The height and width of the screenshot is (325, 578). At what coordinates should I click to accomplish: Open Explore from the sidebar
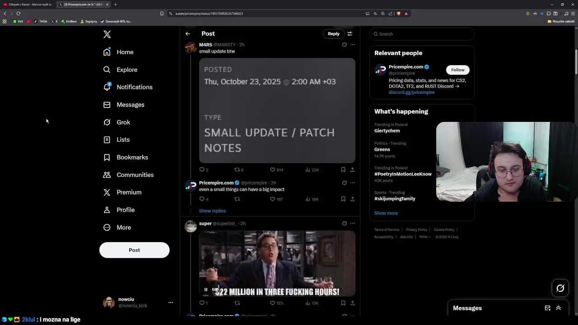[x=120, y=70]
